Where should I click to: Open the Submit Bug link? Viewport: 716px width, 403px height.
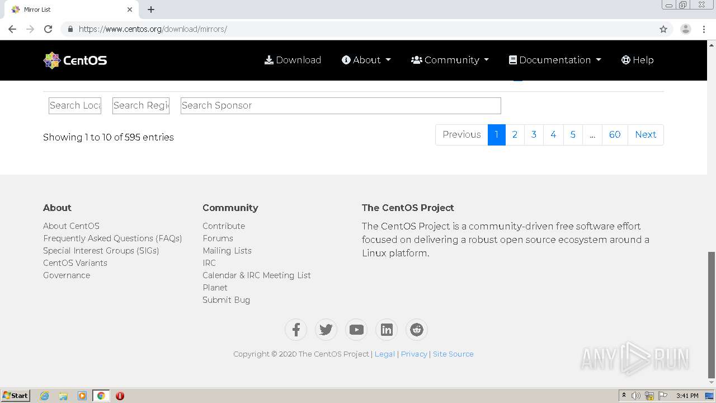(x=226, y=299)
